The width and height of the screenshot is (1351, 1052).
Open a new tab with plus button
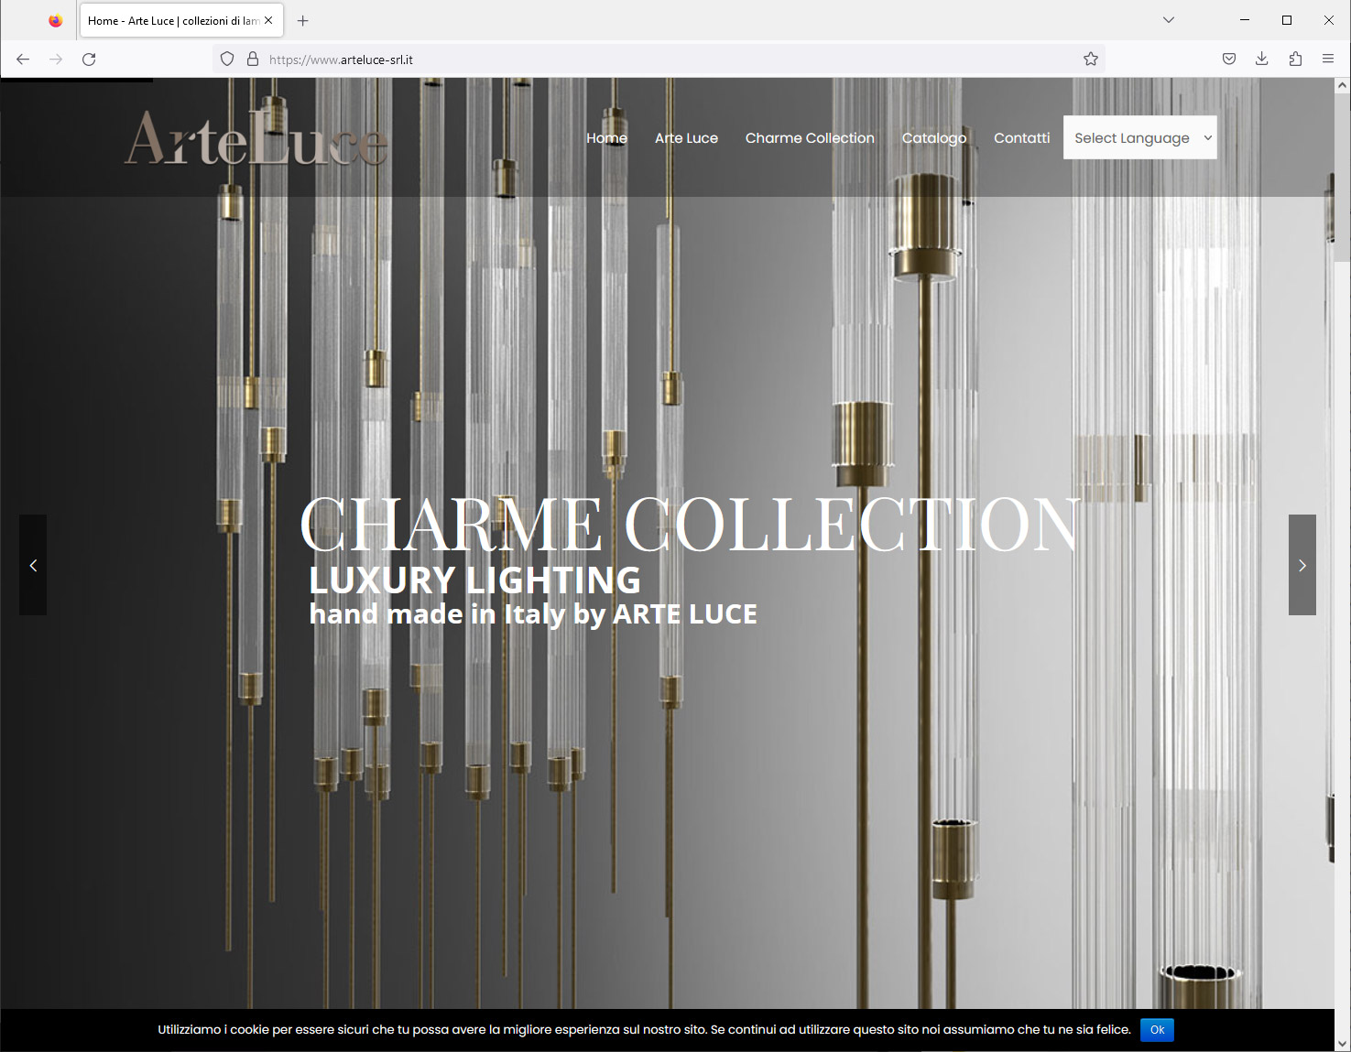click(303, 20)
